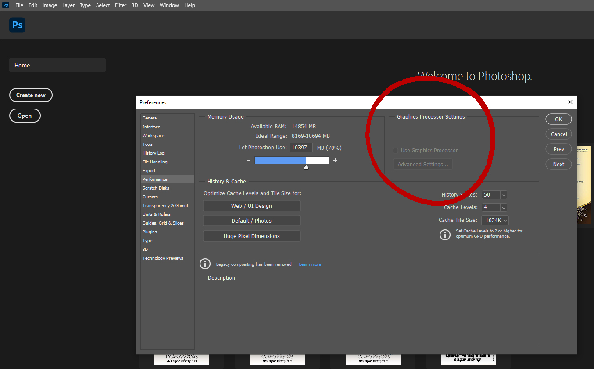
Task: Click the Set Cache Levels hint text
Action: point(489,234)
